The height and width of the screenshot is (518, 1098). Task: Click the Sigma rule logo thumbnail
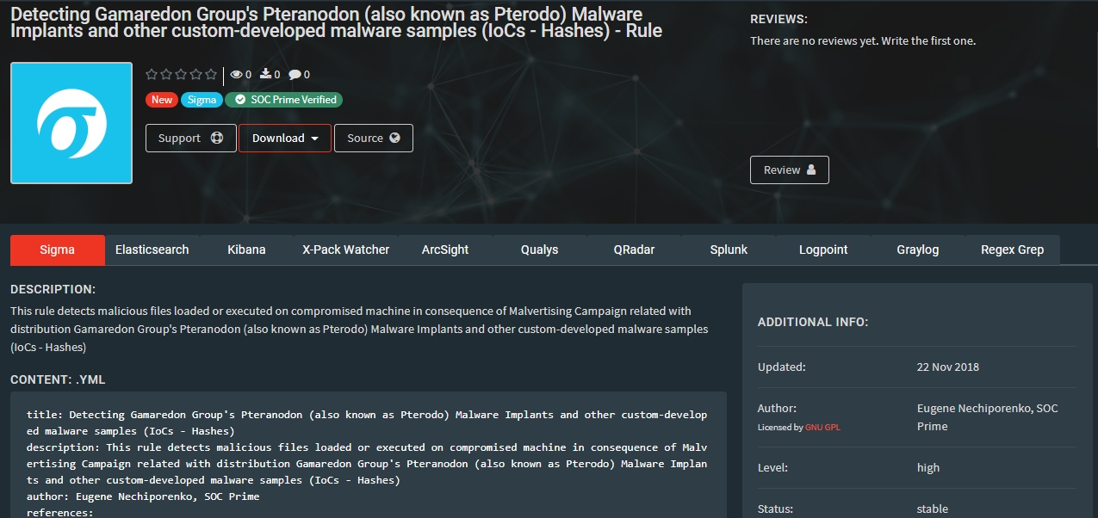tap(71, 123)
